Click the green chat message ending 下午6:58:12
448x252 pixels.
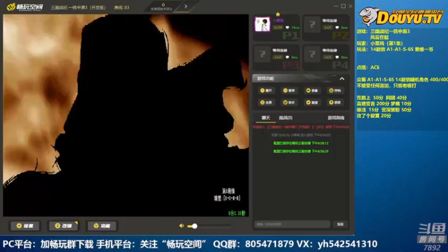coord(301,143)
